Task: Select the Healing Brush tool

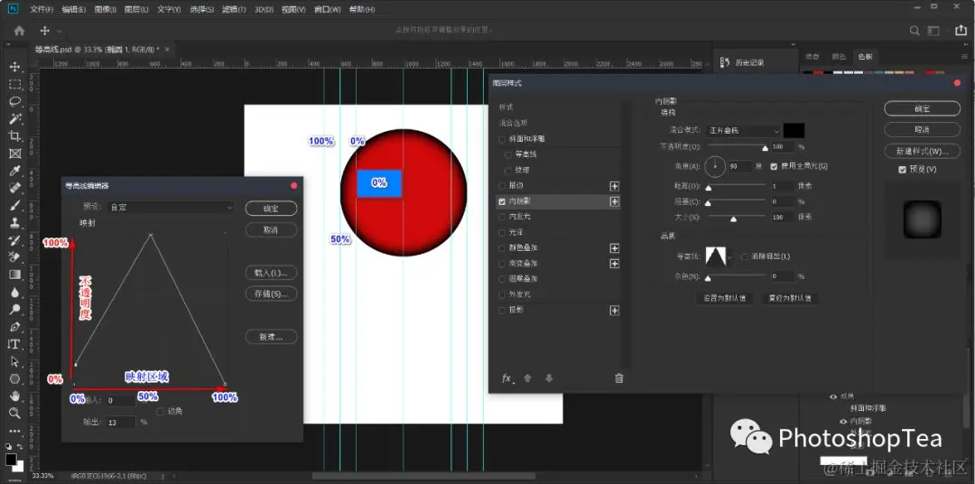Action: point(15,188)
